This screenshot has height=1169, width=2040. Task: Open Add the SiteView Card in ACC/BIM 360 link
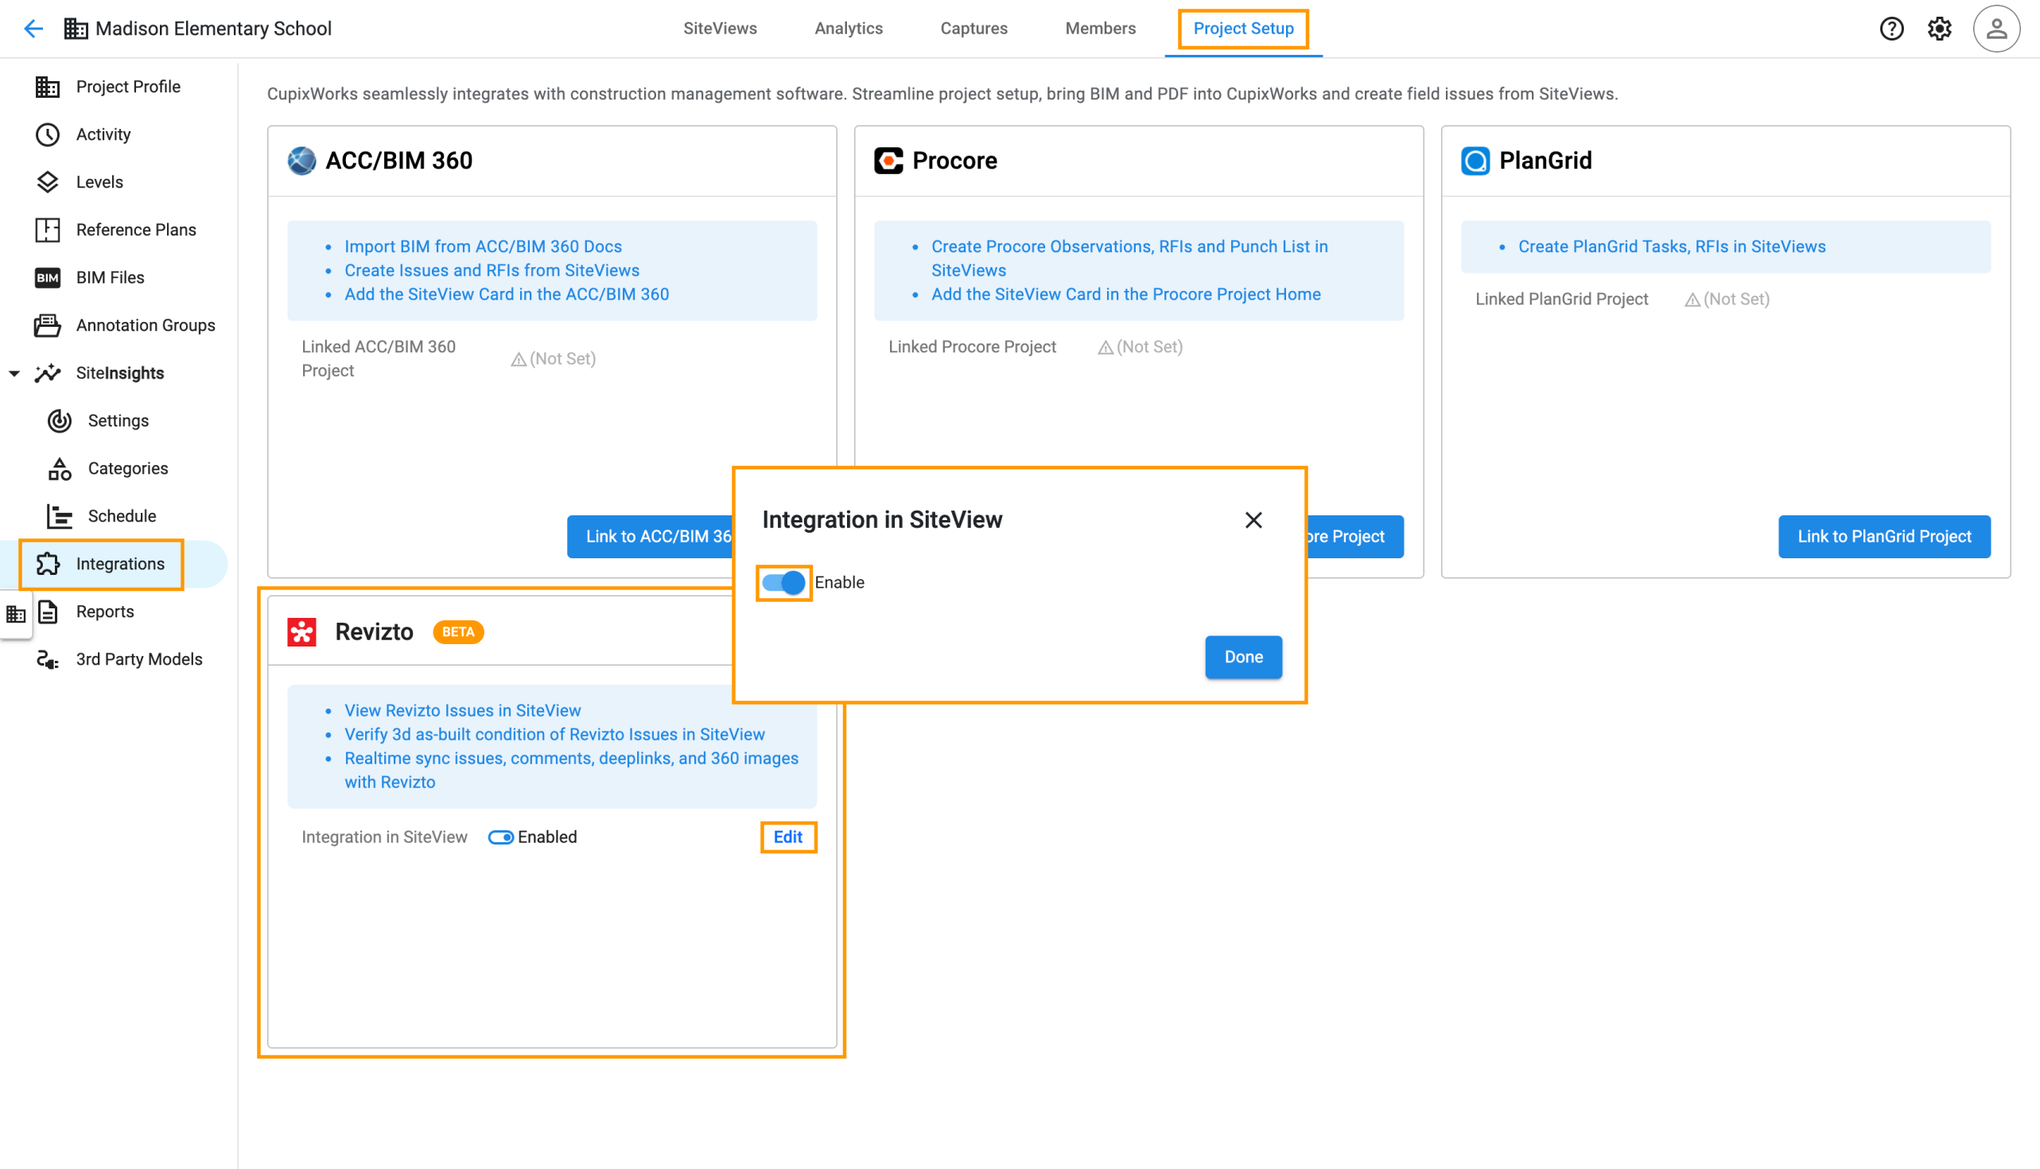tap(507, 295)
